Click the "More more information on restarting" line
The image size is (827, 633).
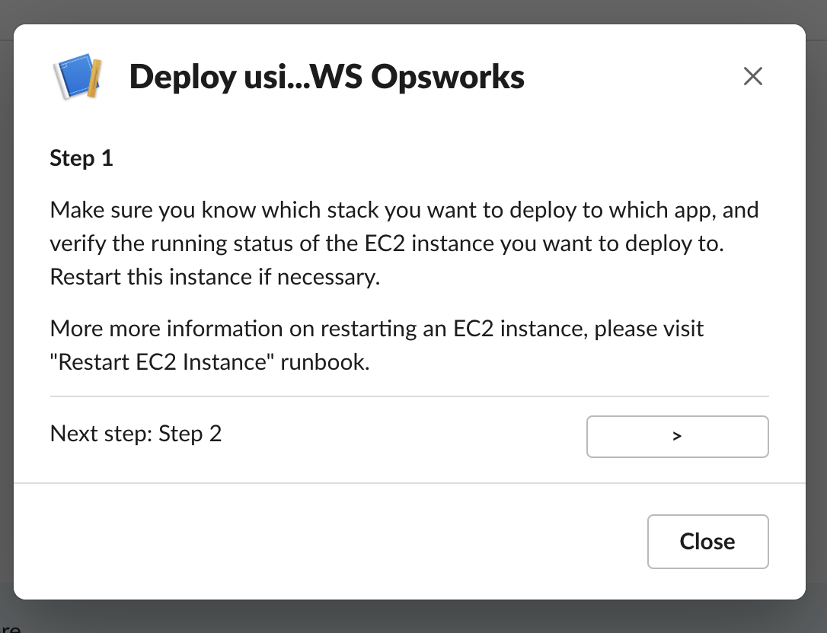coord(376,329)
